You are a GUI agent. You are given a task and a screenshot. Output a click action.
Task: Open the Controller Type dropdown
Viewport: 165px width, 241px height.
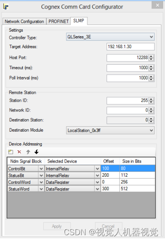coord(110,37)
